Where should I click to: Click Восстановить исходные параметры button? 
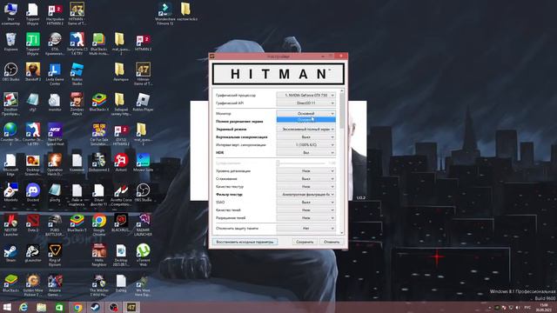click(245, 242)
